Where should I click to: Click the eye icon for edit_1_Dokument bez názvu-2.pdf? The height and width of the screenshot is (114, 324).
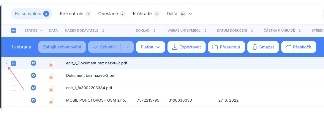pos(33,63)
